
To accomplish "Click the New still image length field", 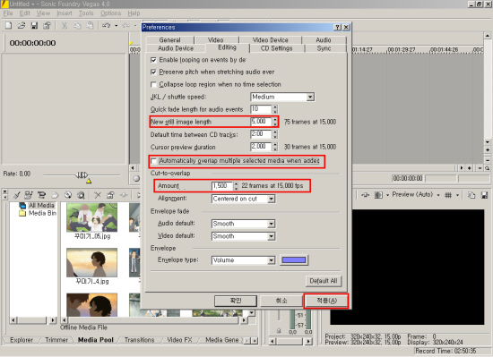I will coord(261,122).
